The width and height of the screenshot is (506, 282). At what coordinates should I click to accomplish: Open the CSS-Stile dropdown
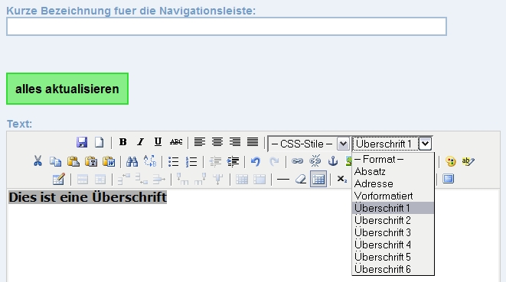coord(308,144)
